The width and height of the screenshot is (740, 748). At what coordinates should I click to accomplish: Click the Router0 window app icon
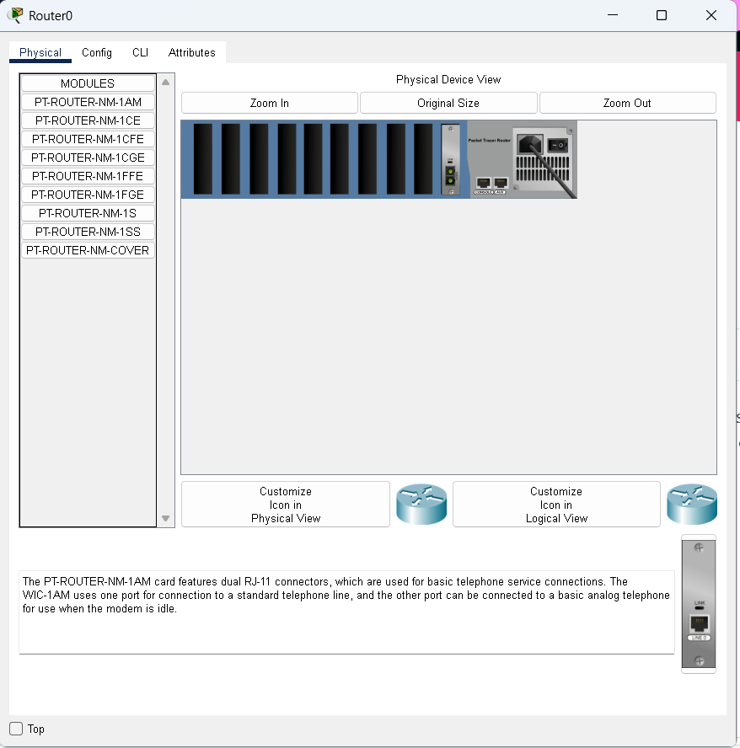[16, 15]
